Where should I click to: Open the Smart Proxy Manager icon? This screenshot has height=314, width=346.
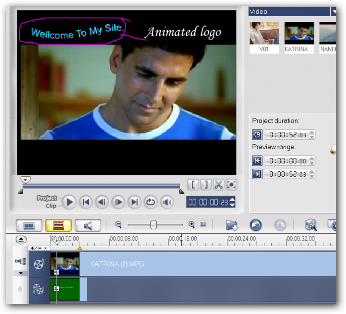tap(311, 225)
